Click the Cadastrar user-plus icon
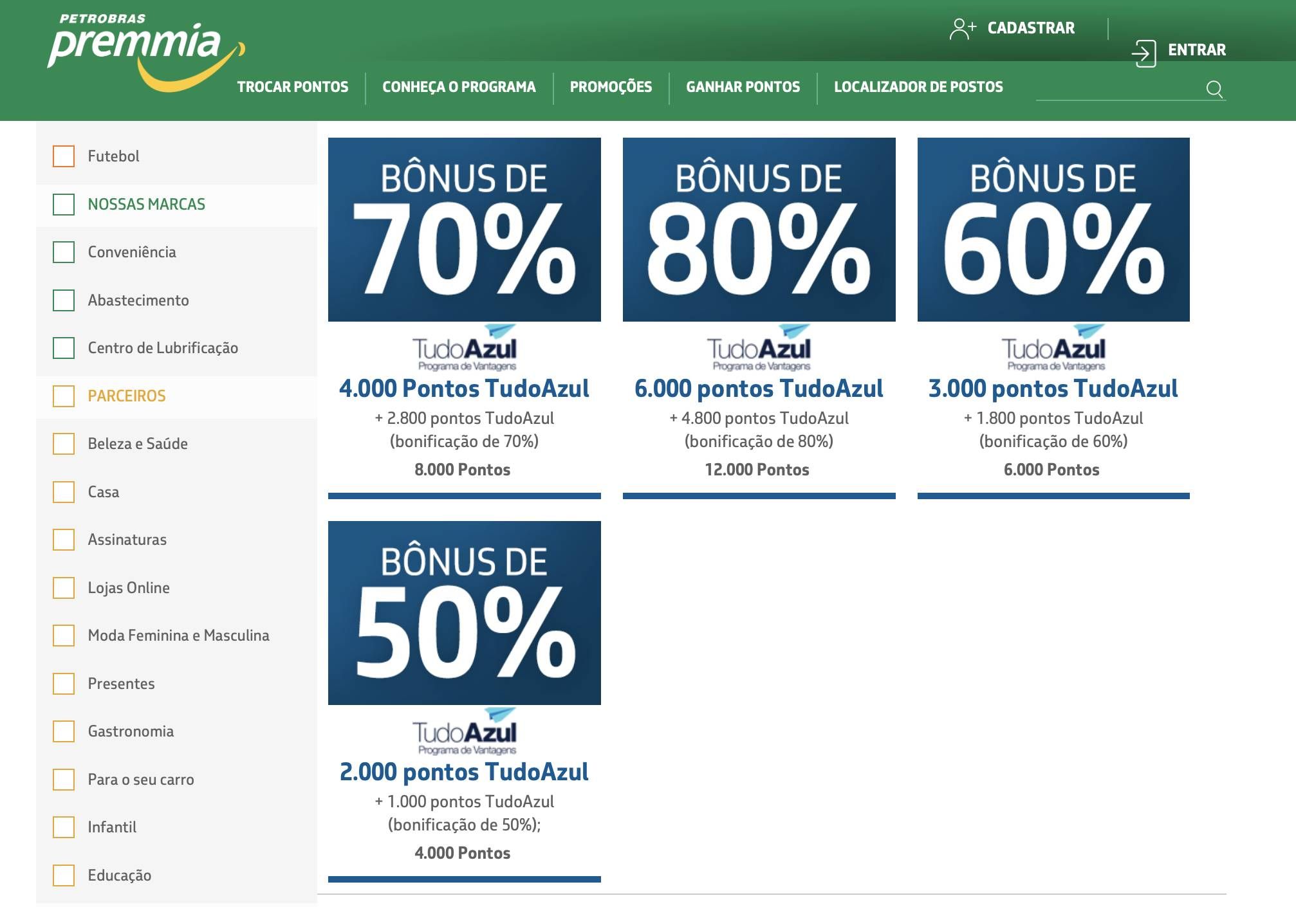The image size is (1296, 907). [963, 28]
